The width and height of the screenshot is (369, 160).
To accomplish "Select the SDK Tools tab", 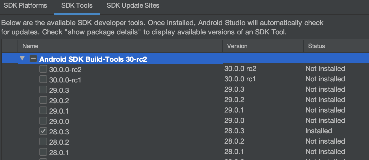I will click(77, 6).
